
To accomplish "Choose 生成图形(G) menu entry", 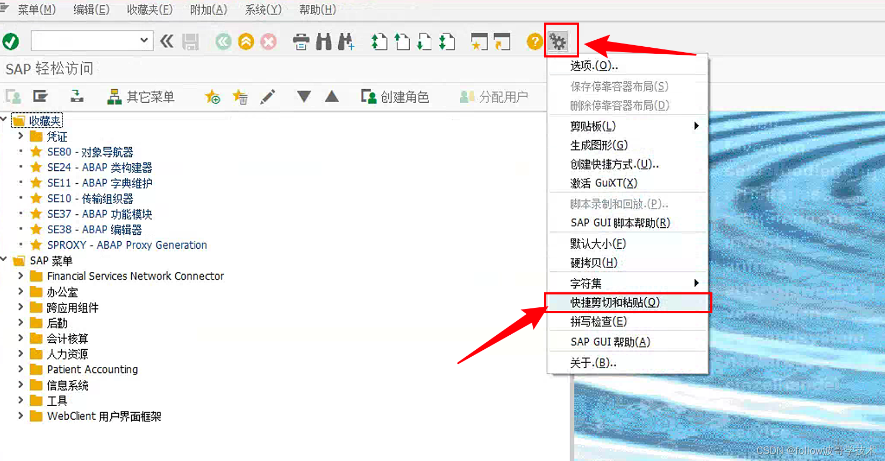I will pos(627,145).
